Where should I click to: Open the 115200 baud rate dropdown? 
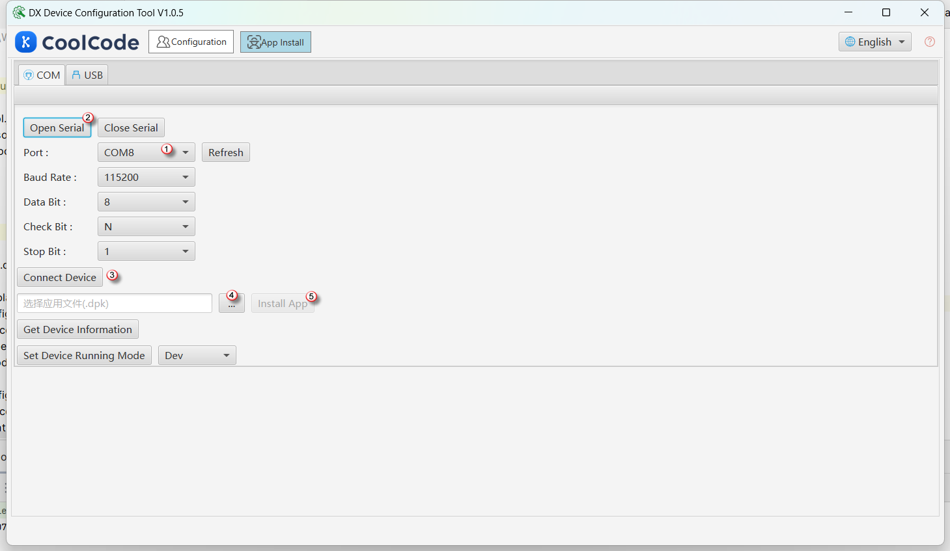tap(146, 177)
